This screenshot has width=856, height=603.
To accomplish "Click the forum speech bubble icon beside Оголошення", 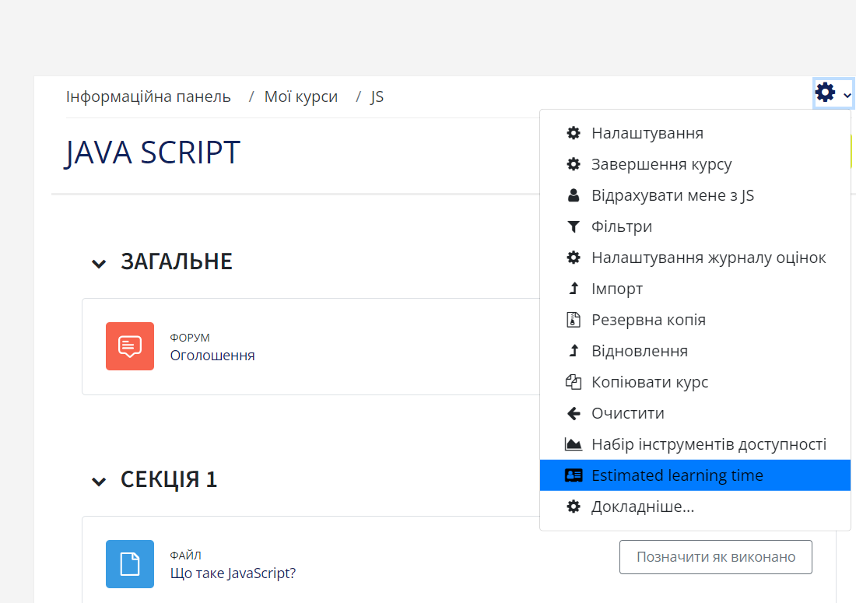I will point(130,345).
